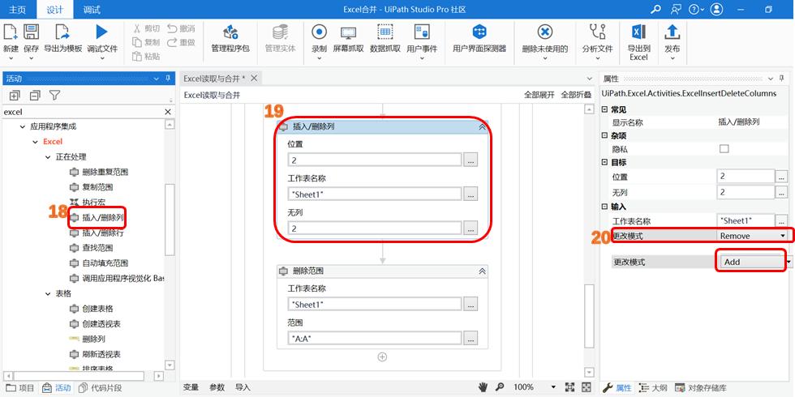The height and width of the screenshot is (397, 795).
Task: Click expand-all icon in Activities panel
Action: [15, 95]
